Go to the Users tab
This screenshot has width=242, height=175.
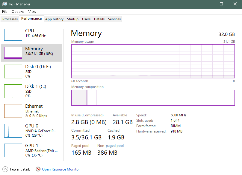(x=86, y=19)
